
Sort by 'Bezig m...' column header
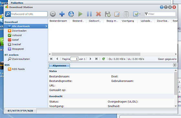[112, 21]
